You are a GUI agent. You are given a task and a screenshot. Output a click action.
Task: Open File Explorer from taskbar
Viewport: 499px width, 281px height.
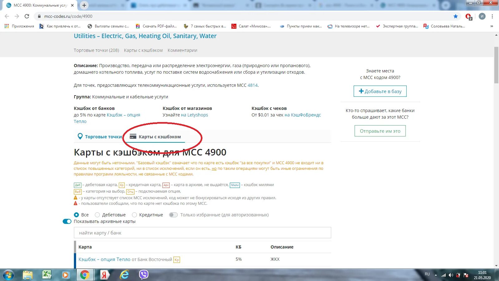pos(28,275)
